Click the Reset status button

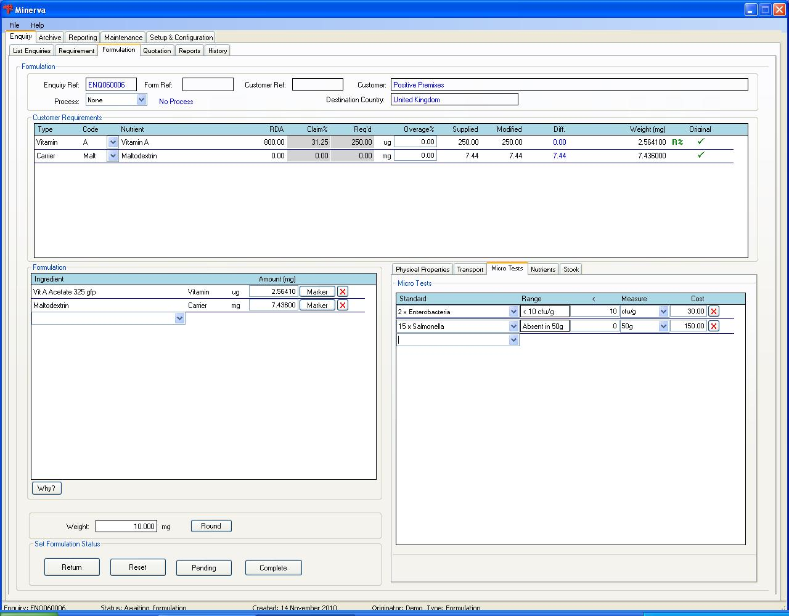pyautogui.click(x=137, y=567)
